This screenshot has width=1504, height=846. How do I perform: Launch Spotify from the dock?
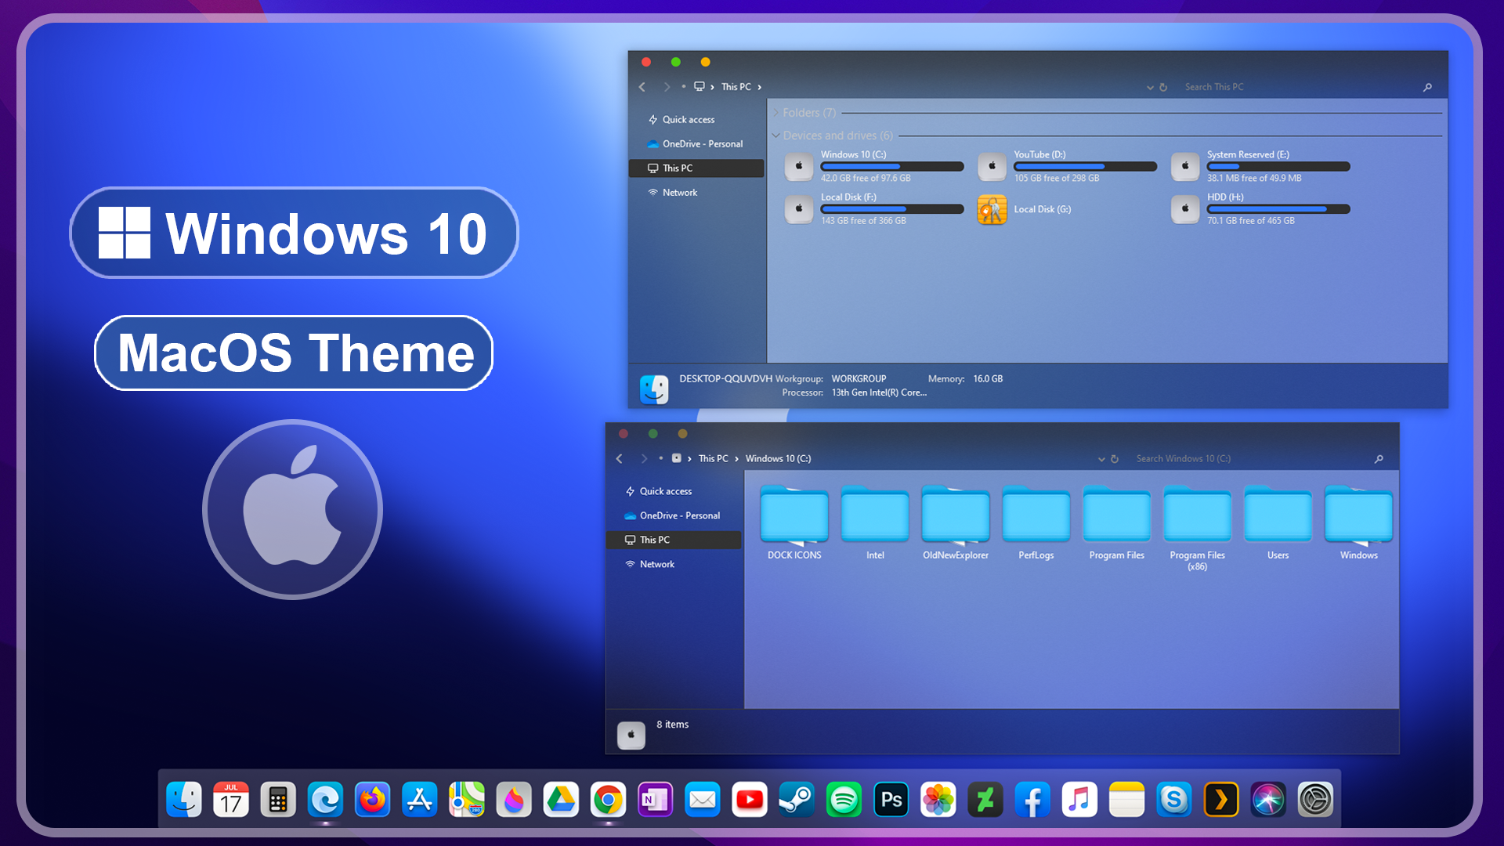[844, 800]
